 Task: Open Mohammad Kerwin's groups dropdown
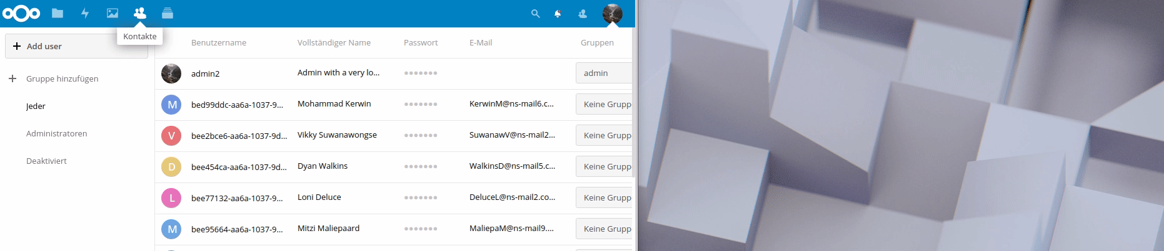tap(604, 104)
